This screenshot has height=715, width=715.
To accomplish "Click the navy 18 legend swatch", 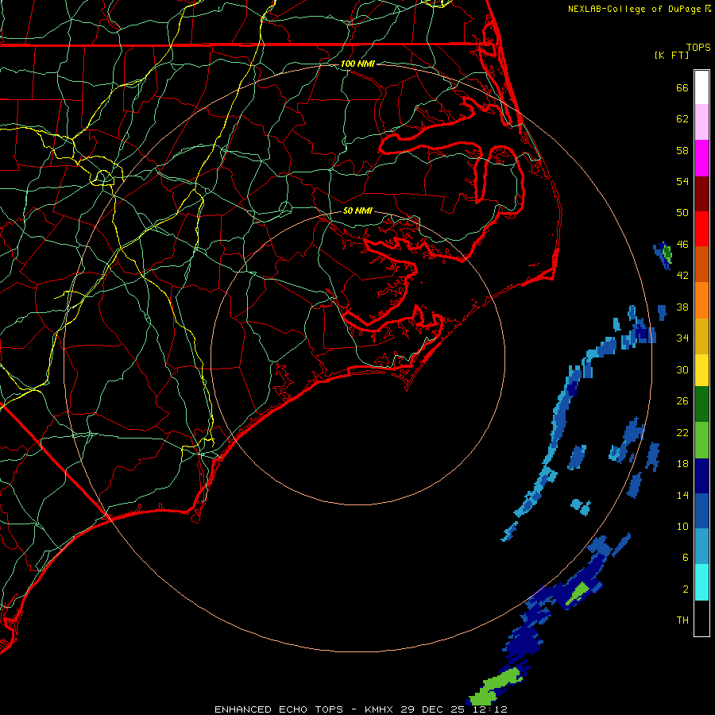I will pos(701,476).
